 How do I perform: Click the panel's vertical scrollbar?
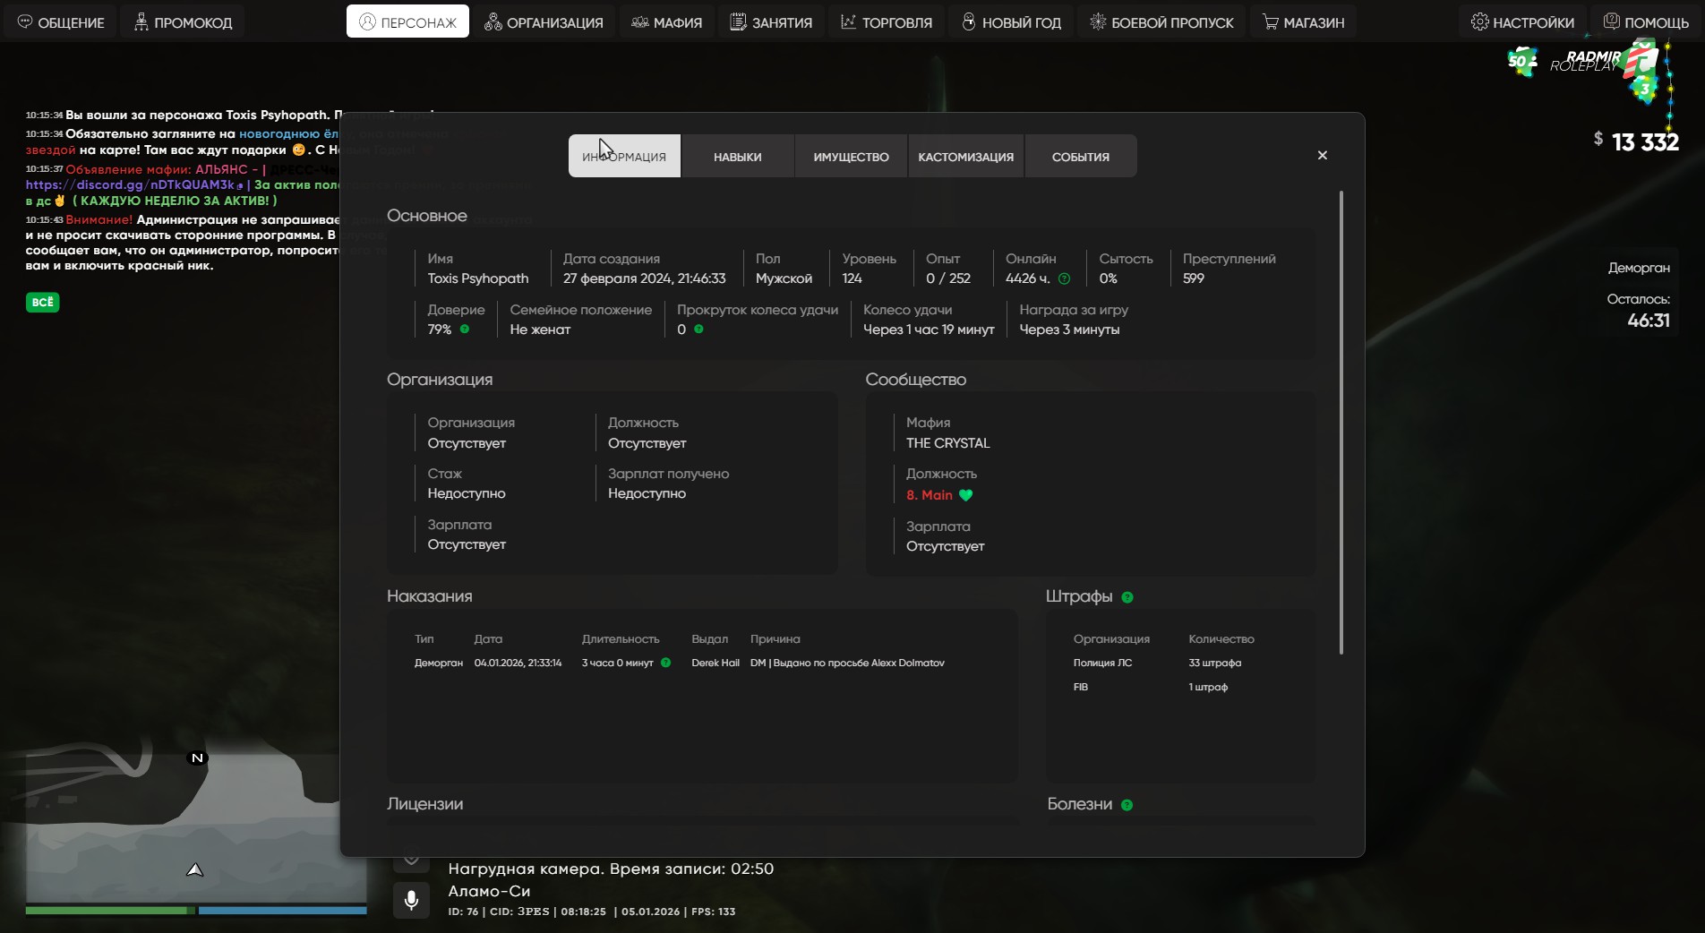pos(1341,421)
